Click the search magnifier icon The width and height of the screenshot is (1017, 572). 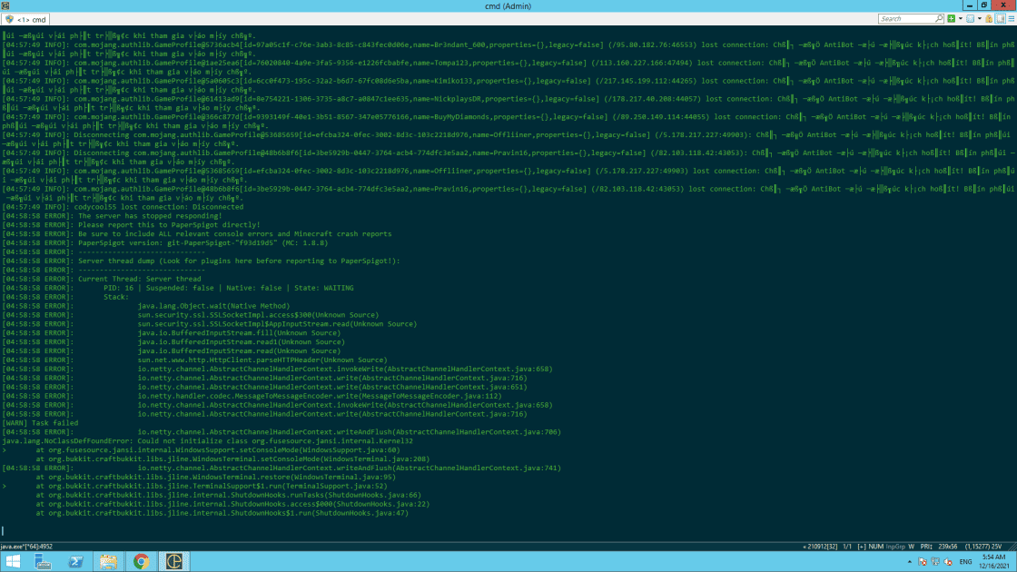click(x=939, y=19)
